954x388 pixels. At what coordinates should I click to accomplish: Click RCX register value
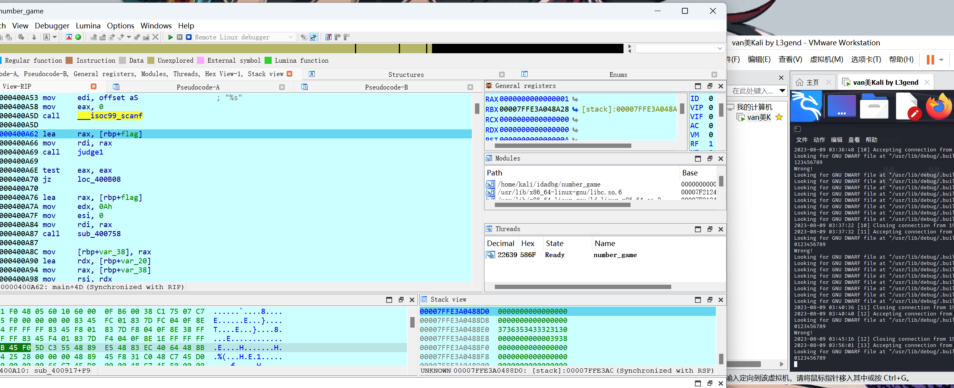(x=534, y=119)
